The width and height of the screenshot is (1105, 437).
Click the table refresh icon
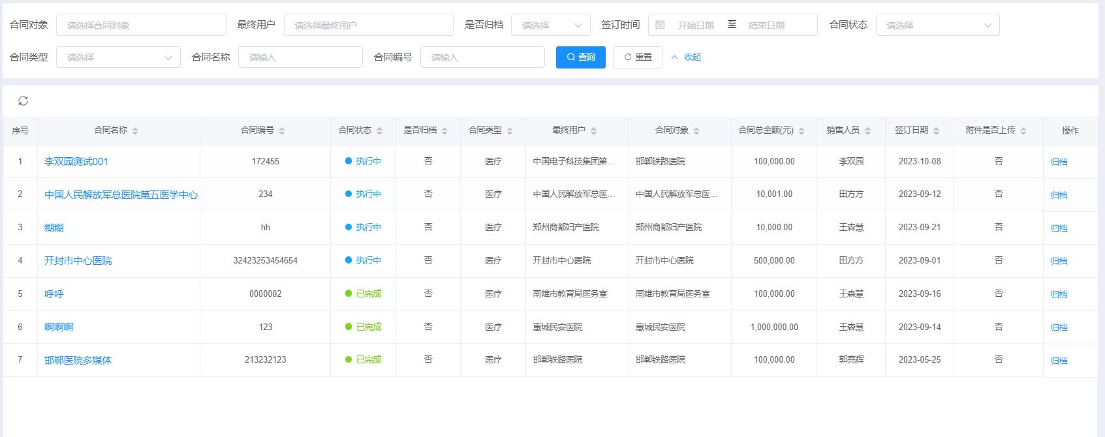pyautogui.click(x=23, y=101)
